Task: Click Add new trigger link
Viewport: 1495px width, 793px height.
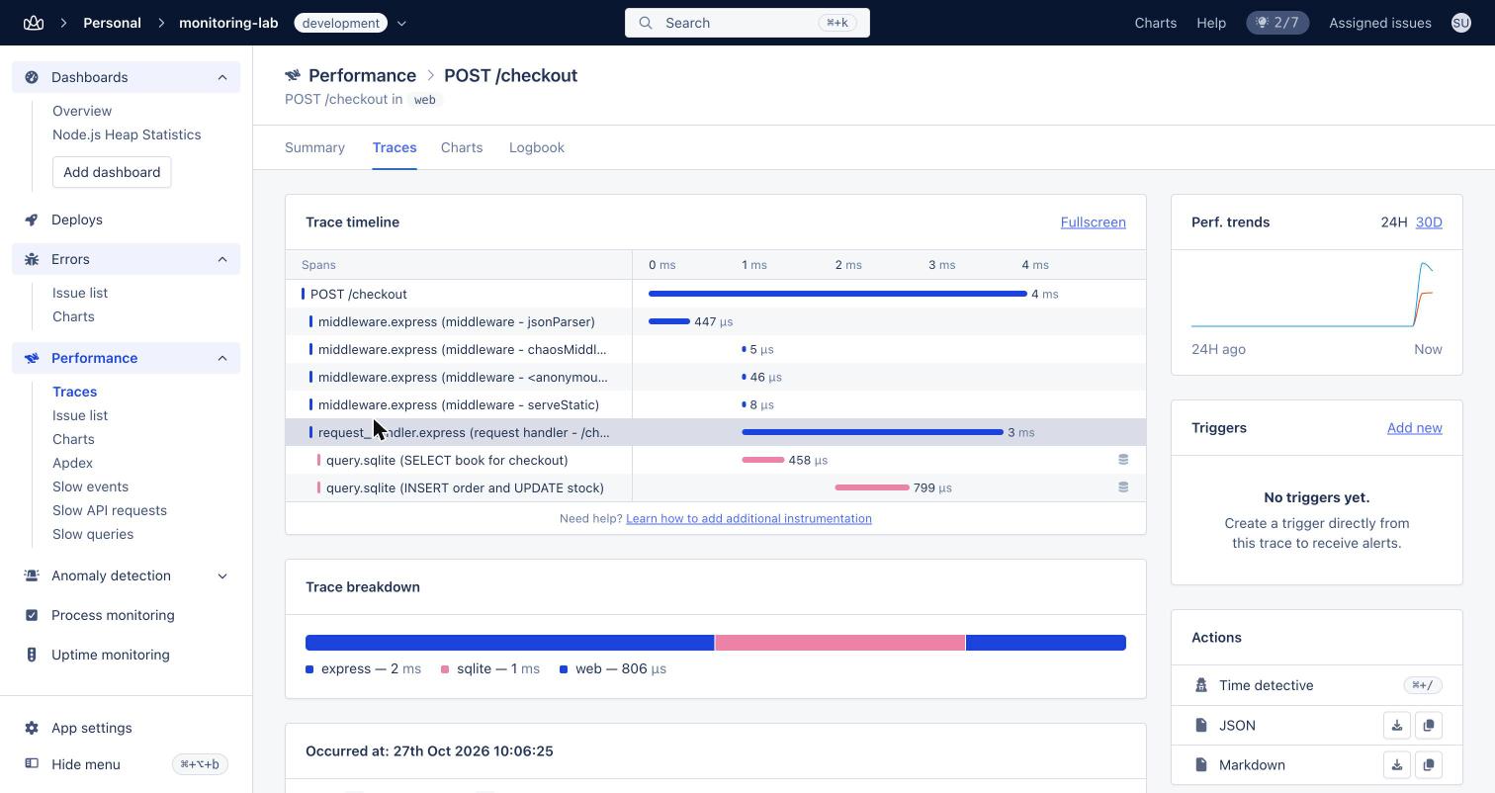Action: click(x=1414, y=428)
